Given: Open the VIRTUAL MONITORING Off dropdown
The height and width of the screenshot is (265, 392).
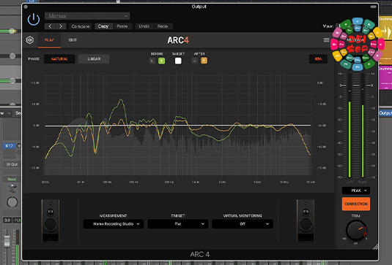Looking at the screenshot, I should (x=243, y=224).
